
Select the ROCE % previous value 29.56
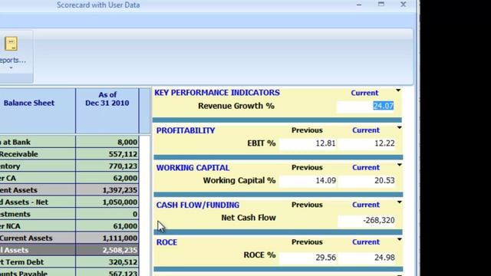(x=308, y=258)
